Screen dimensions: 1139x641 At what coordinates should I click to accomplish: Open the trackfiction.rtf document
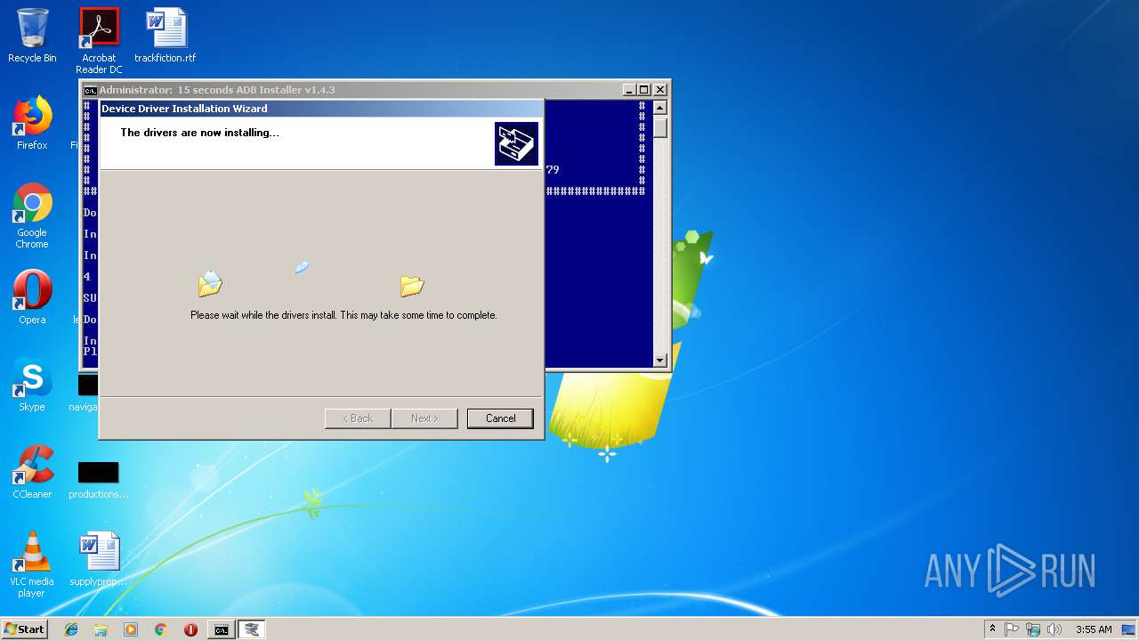pyautogui.click(x=166, y=36)
